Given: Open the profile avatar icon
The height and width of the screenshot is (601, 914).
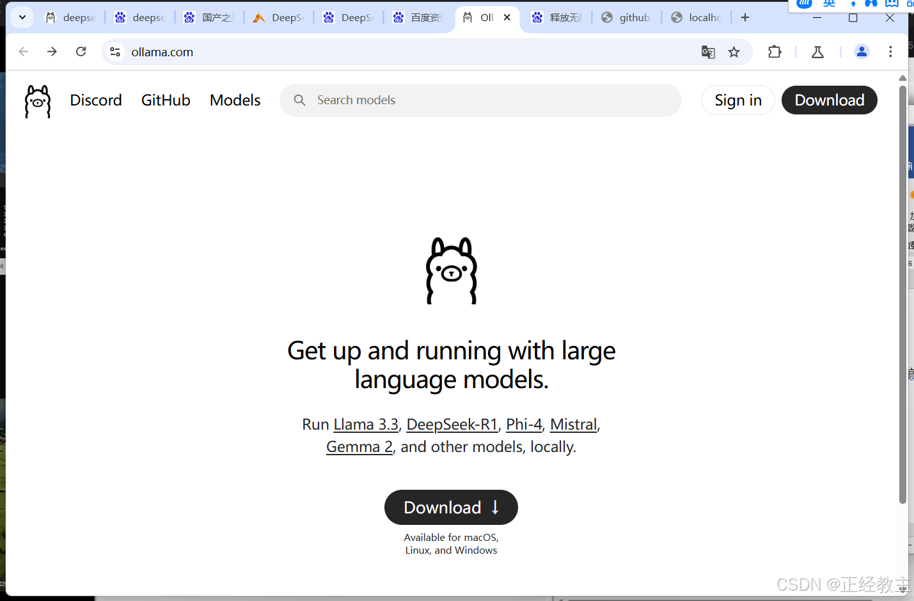Looking at the screenshot, I should (862, 52).
